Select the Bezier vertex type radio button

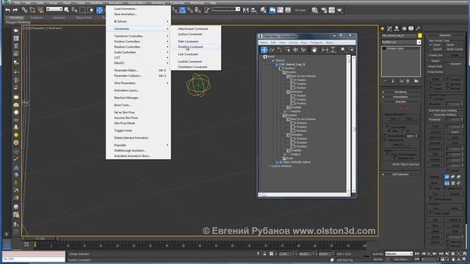point(445,45)
